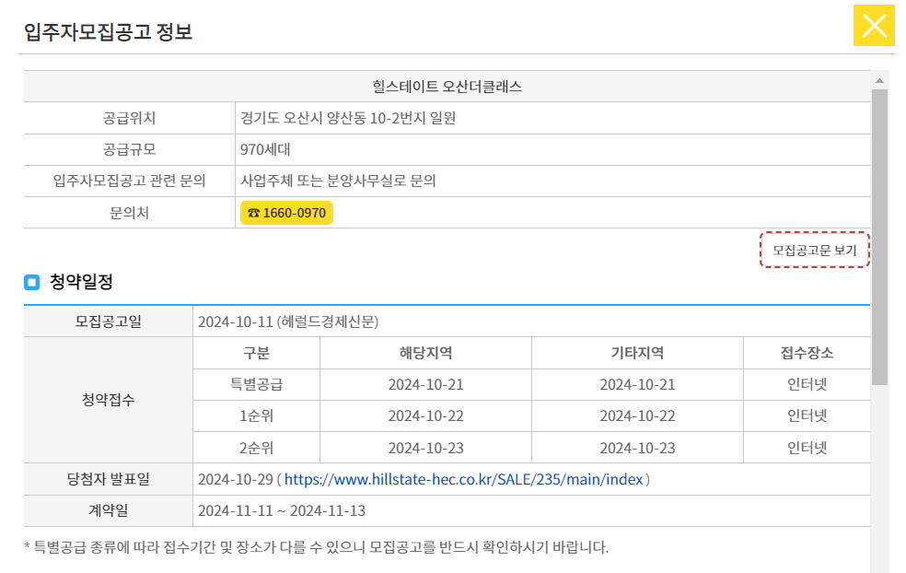The width and height of the screenshot is (906, 573).
Task: Select the title 힐스테이트 오산더클래스
Action: click(x=447, y=87)
